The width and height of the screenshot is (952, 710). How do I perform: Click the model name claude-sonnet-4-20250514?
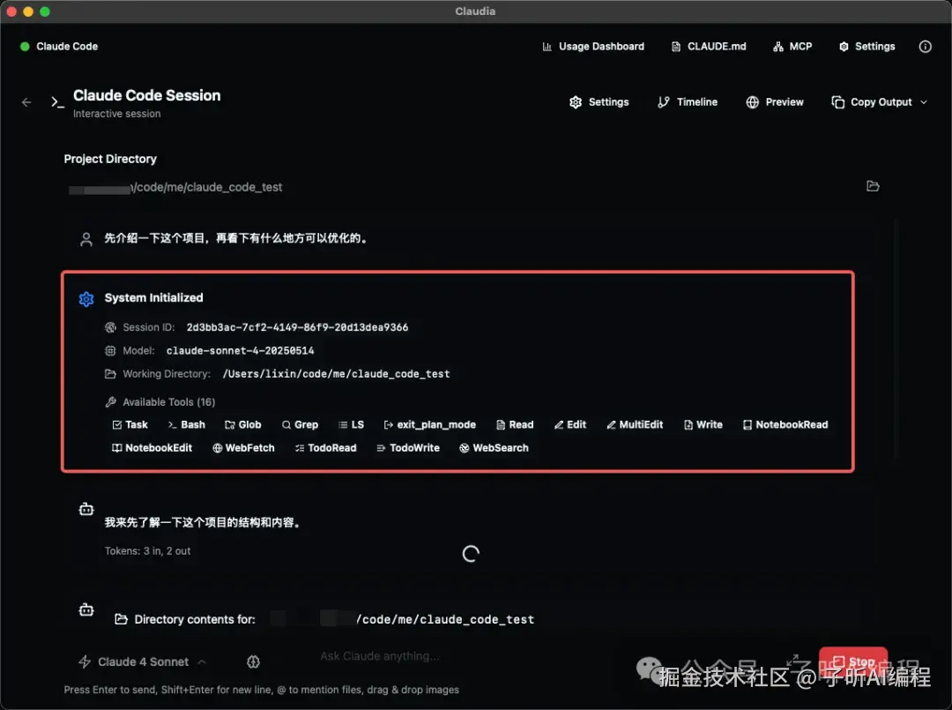(240, 350)
